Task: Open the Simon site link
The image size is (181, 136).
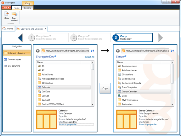Action: tap(121, 56)
